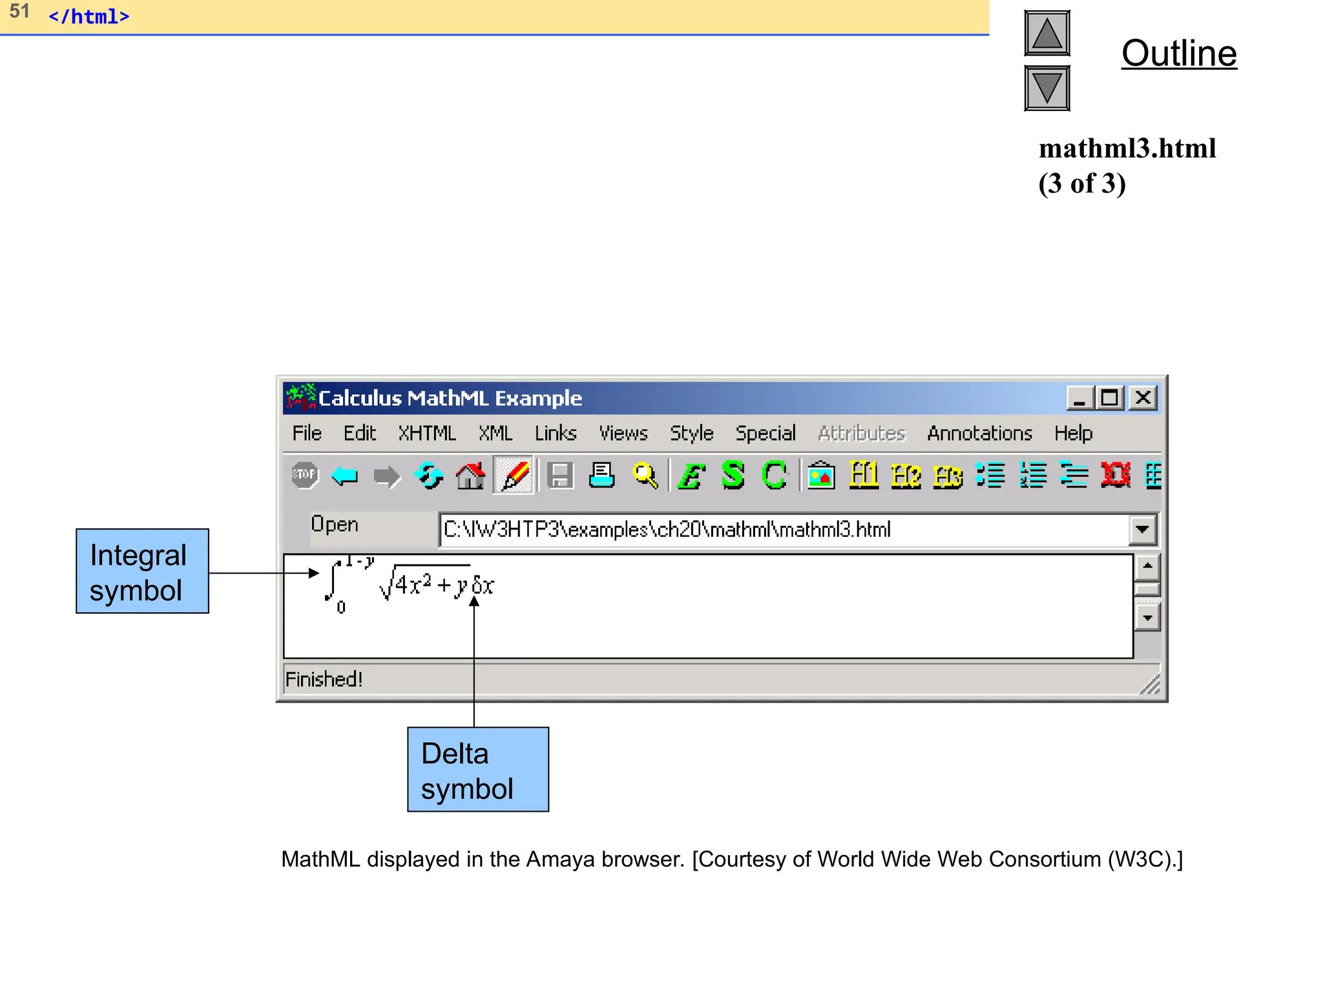Click the document scrollbar down arrow
The image size is (1323, 992).
pyautogui.click(x=1147, y=617)
